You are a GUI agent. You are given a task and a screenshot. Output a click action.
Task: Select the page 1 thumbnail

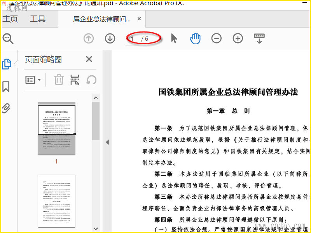coord(56,129)
